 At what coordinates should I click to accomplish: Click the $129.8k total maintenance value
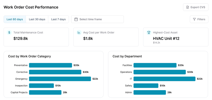point(21,39)
